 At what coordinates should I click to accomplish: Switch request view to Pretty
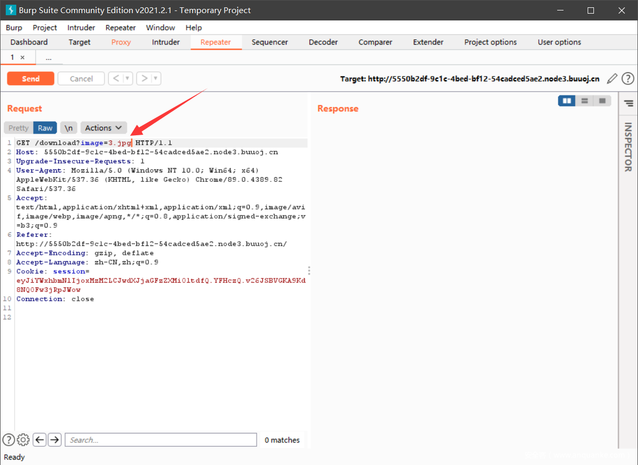click(x=18, y=128)
